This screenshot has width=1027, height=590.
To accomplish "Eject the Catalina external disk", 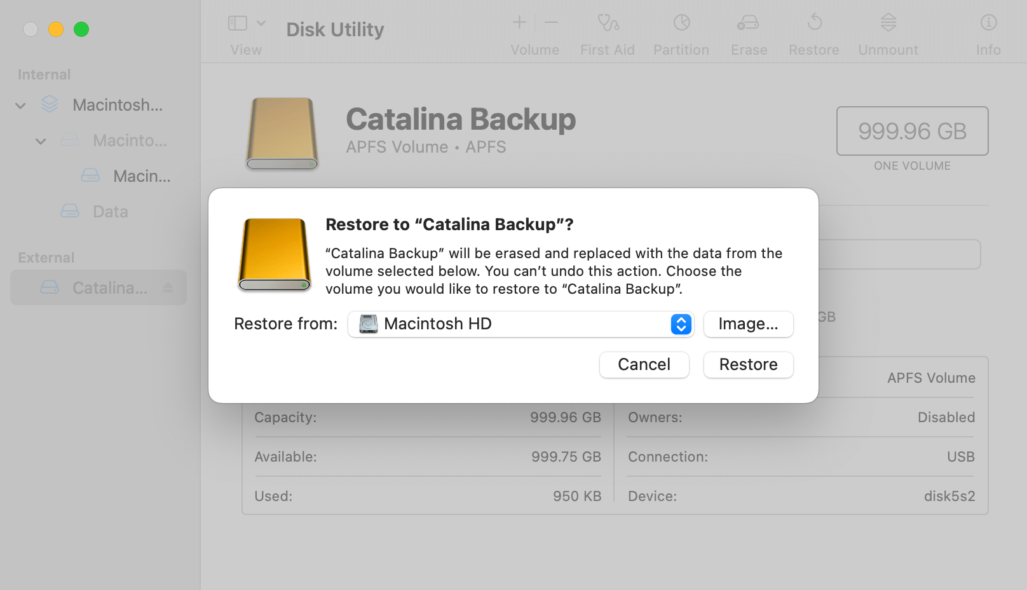I will 169,287.
